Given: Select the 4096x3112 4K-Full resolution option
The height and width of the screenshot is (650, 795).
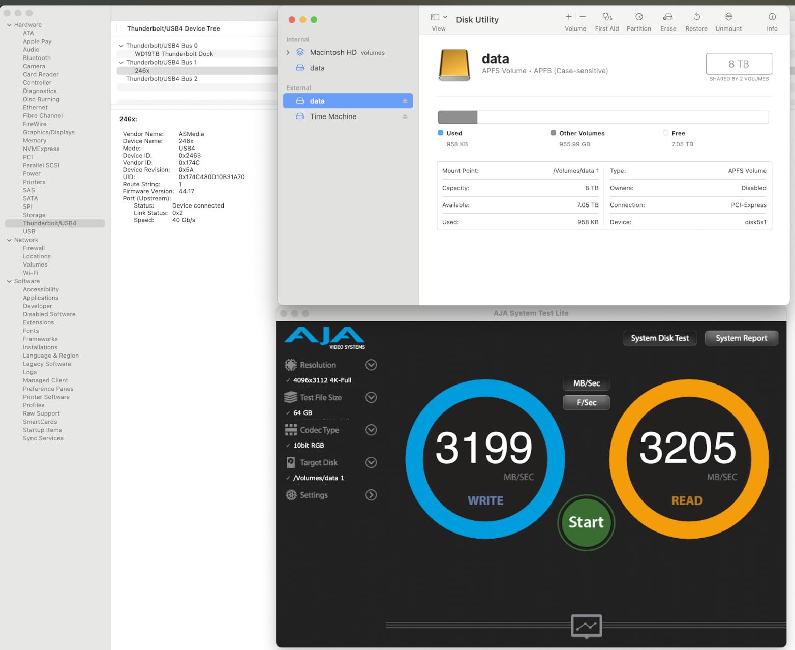Looking at the screenshot, I should (x=322, y=380).
